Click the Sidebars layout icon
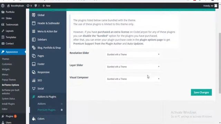 pyautogui.click(x=33, y=40)
